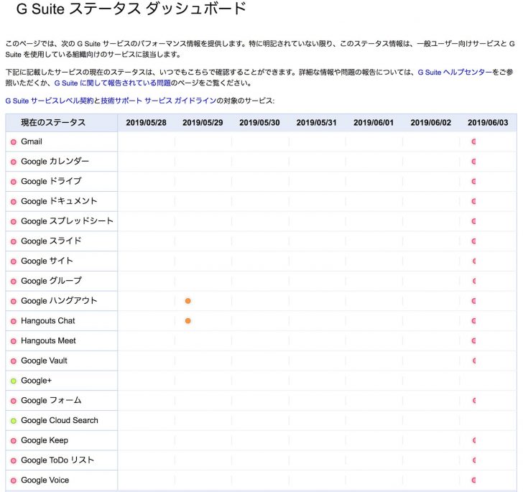Click Google Vault current status dot
This screenshot has height=492, width=523.
click(14, 361)
